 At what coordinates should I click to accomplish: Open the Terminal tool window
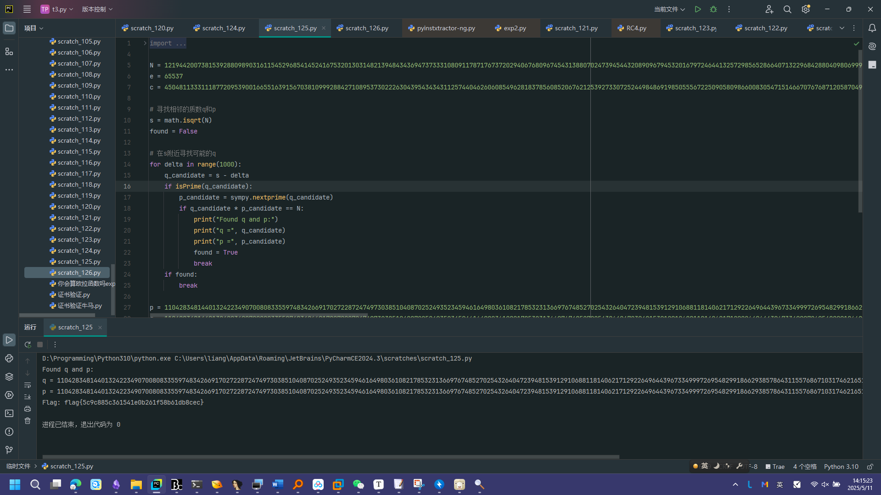click(9, 413)
